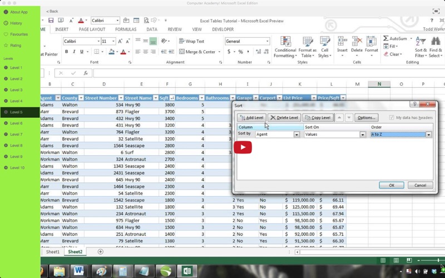Open Conditional Formatting menu
Image resolution: width=445 pixels, height=278 pixels.
point(285,47)
